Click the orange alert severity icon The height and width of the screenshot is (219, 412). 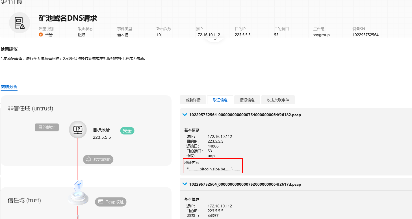(x=41, y=35)
